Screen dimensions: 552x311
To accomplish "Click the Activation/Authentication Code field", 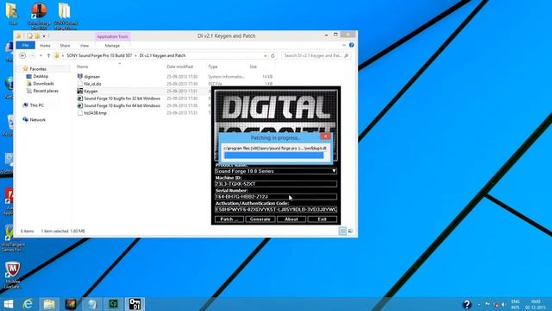I will click(276, 209).
